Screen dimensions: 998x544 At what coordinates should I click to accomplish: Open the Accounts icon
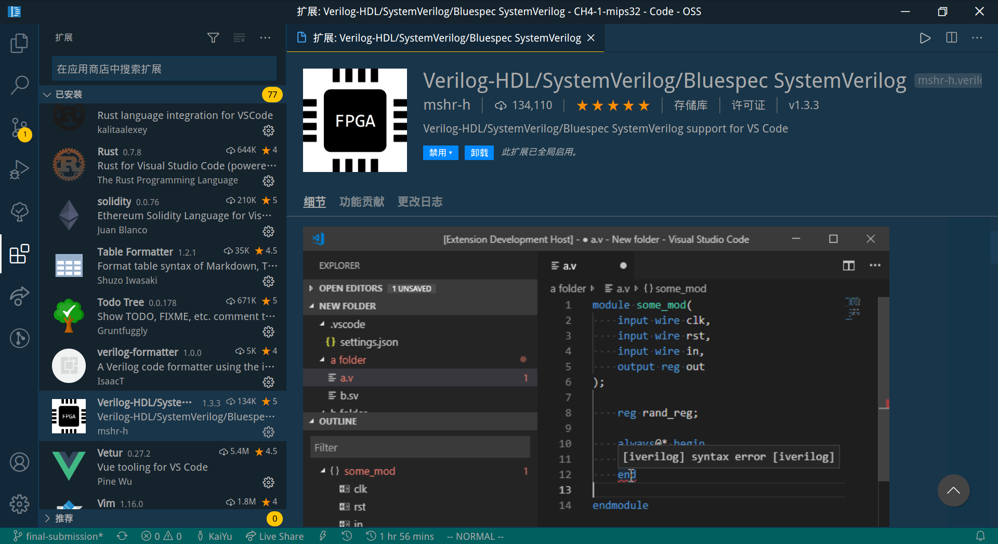point(19,461)
